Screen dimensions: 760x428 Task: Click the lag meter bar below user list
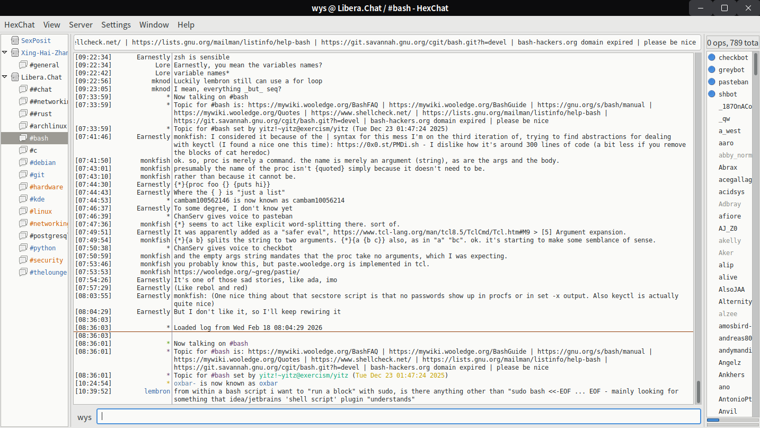(732, 420)
